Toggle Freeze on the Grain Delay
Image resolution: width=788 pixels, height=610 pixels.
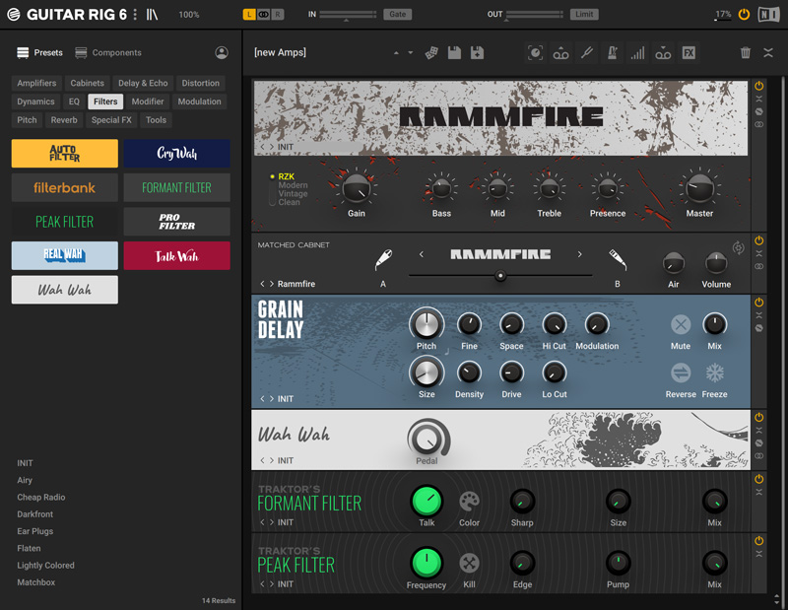[x=715, y=373]
